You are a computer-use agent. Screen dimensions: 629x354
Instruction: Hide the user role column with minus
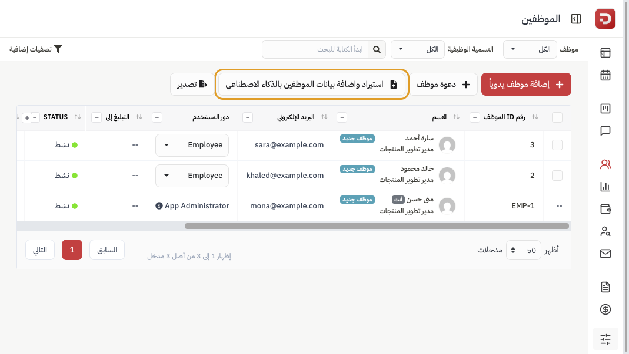(157, 117)
